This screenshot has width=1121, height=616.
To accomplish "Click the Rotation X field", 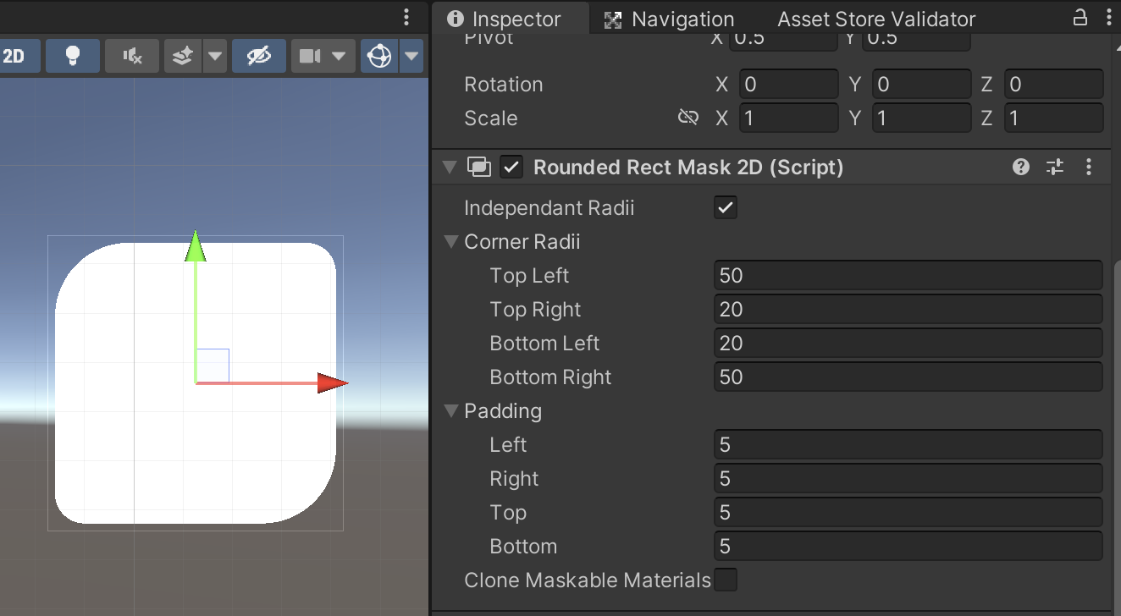I will click(x=789, y=85).
